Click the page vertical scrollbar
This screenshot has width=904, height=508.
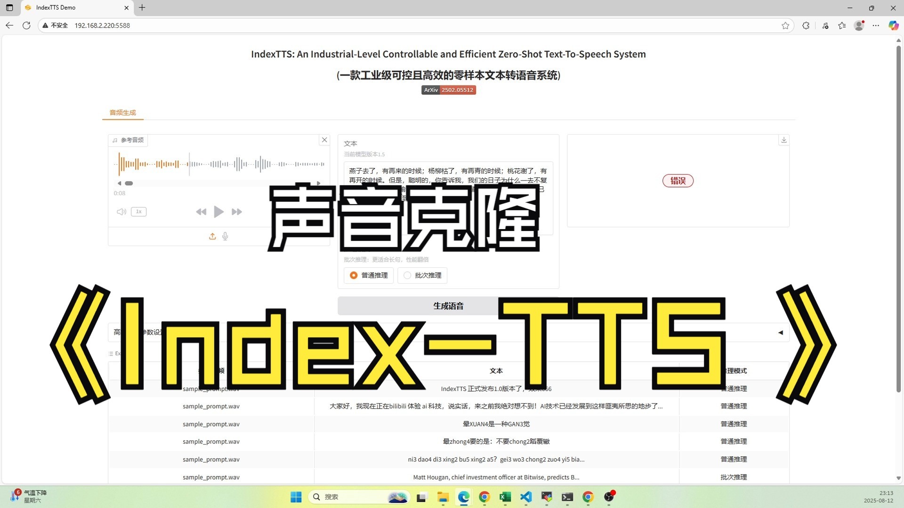pyautogui.click(x=898, y=219)
